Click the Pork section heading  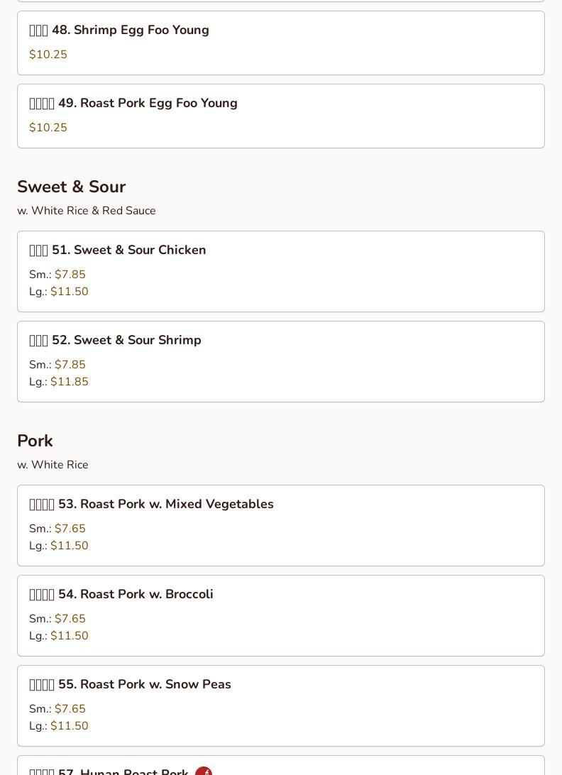35,441
